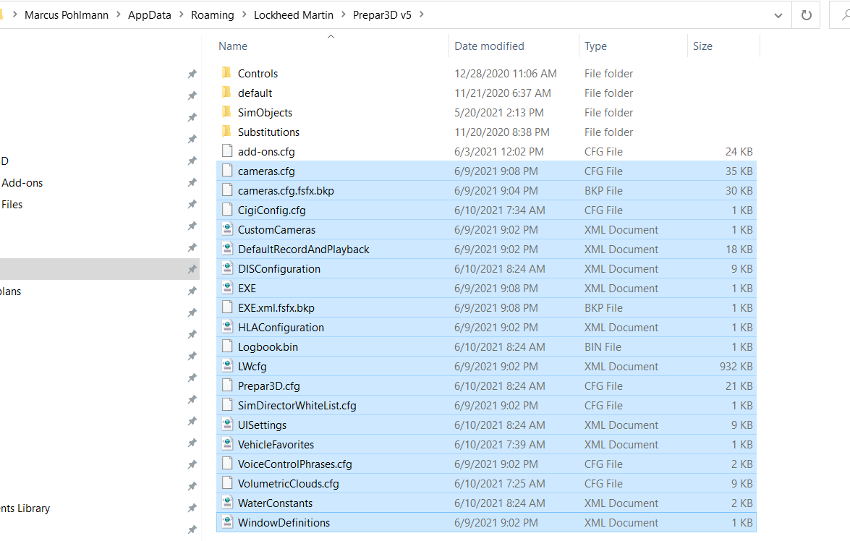The height and width of the screenshot is (541, 850).
Task: Expand the chevron before Marcus Pohlmann
Action: (x=14, y=14)
